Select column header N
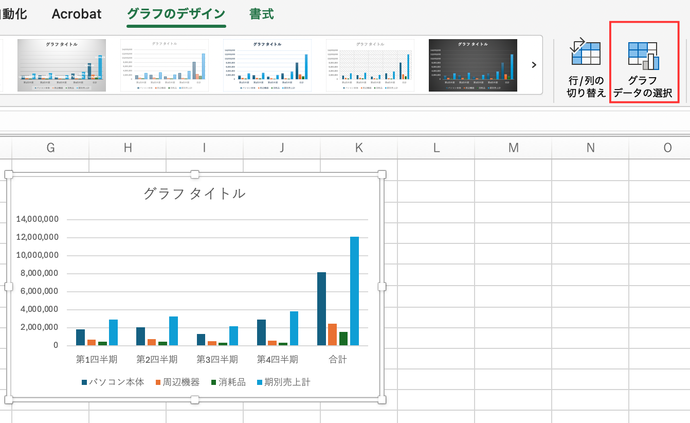 click(590, 148)
